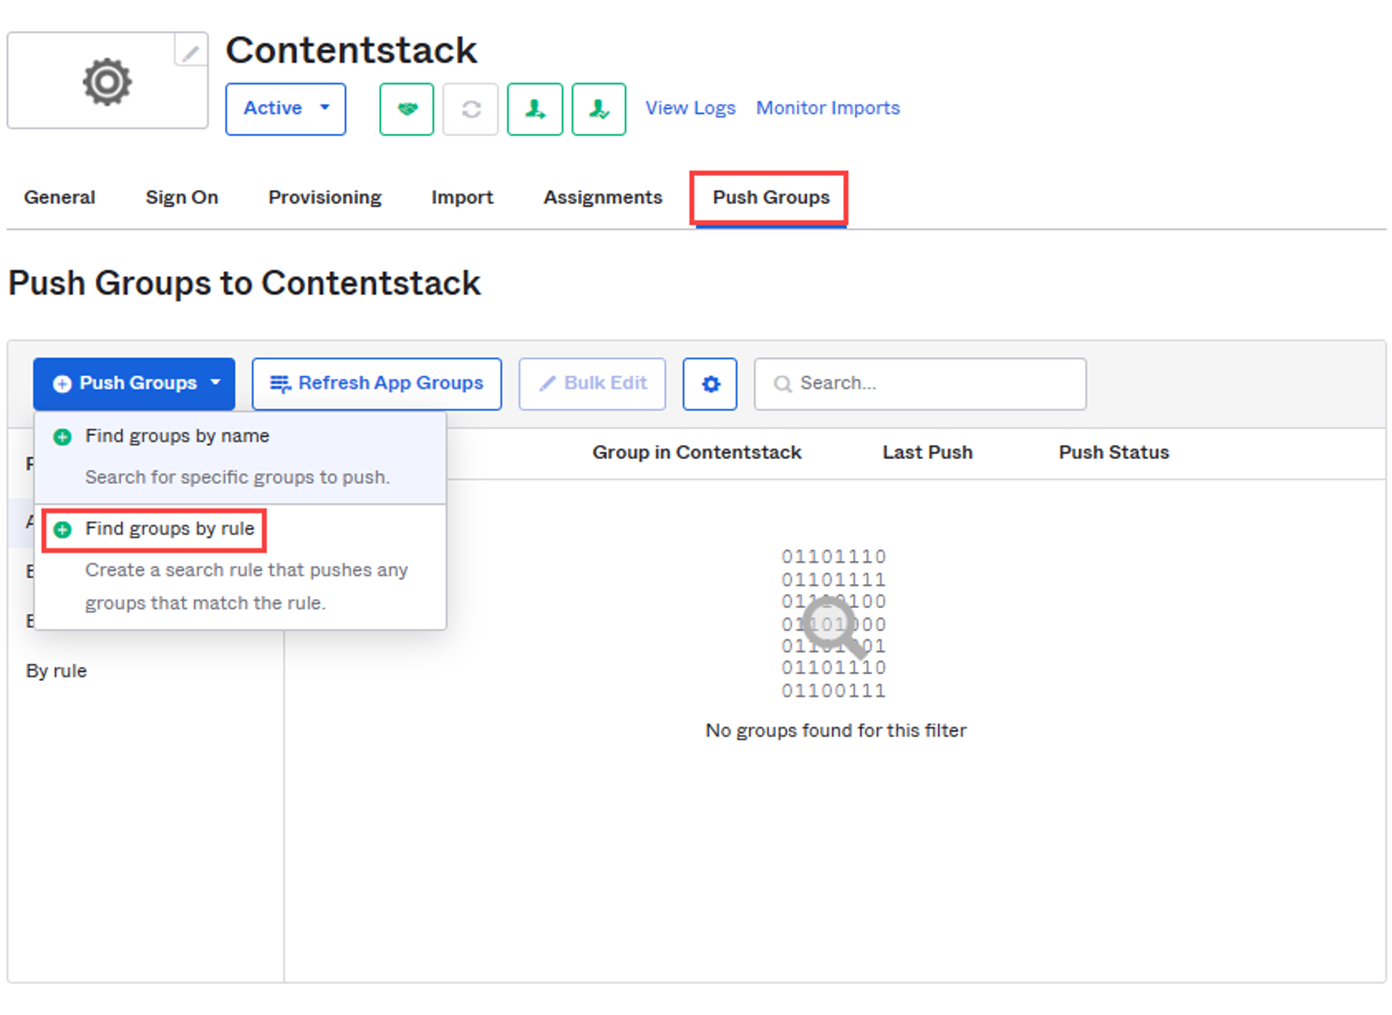Click the handshake icon button
The width and height of the screenshot is (1392, 1015).
point(406,109)
